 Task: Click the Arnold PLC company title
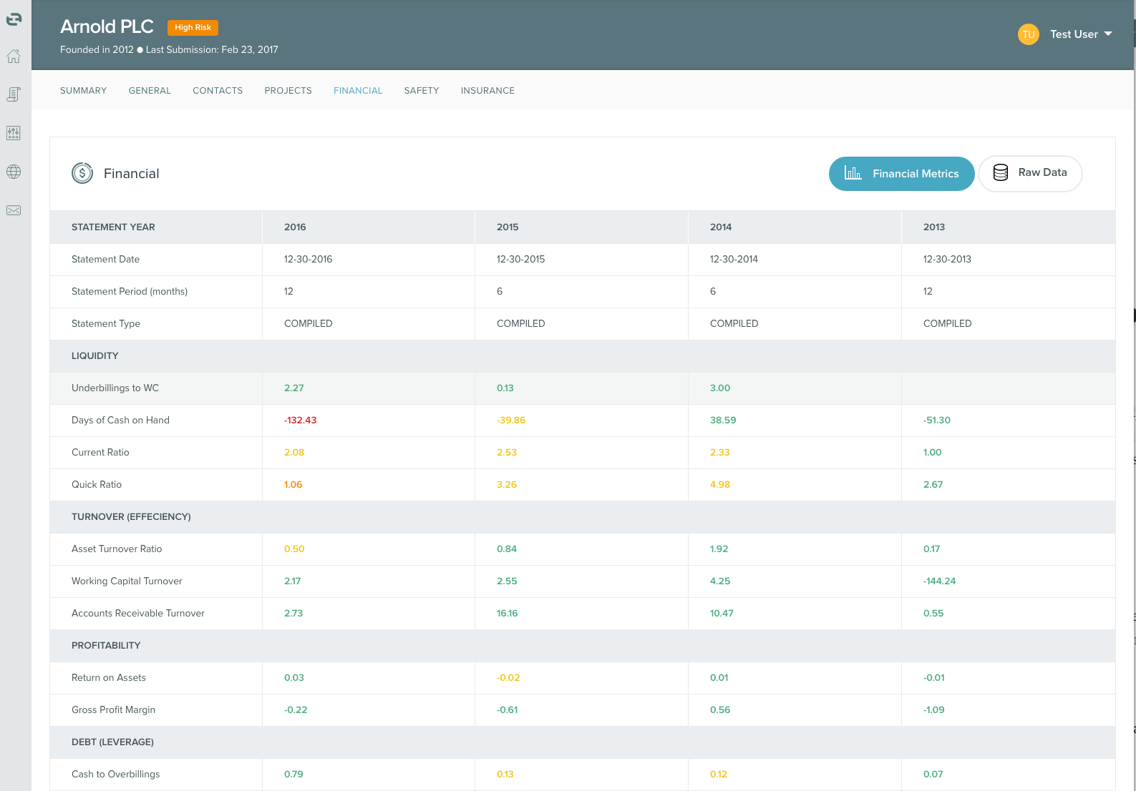tap(107, 26)
